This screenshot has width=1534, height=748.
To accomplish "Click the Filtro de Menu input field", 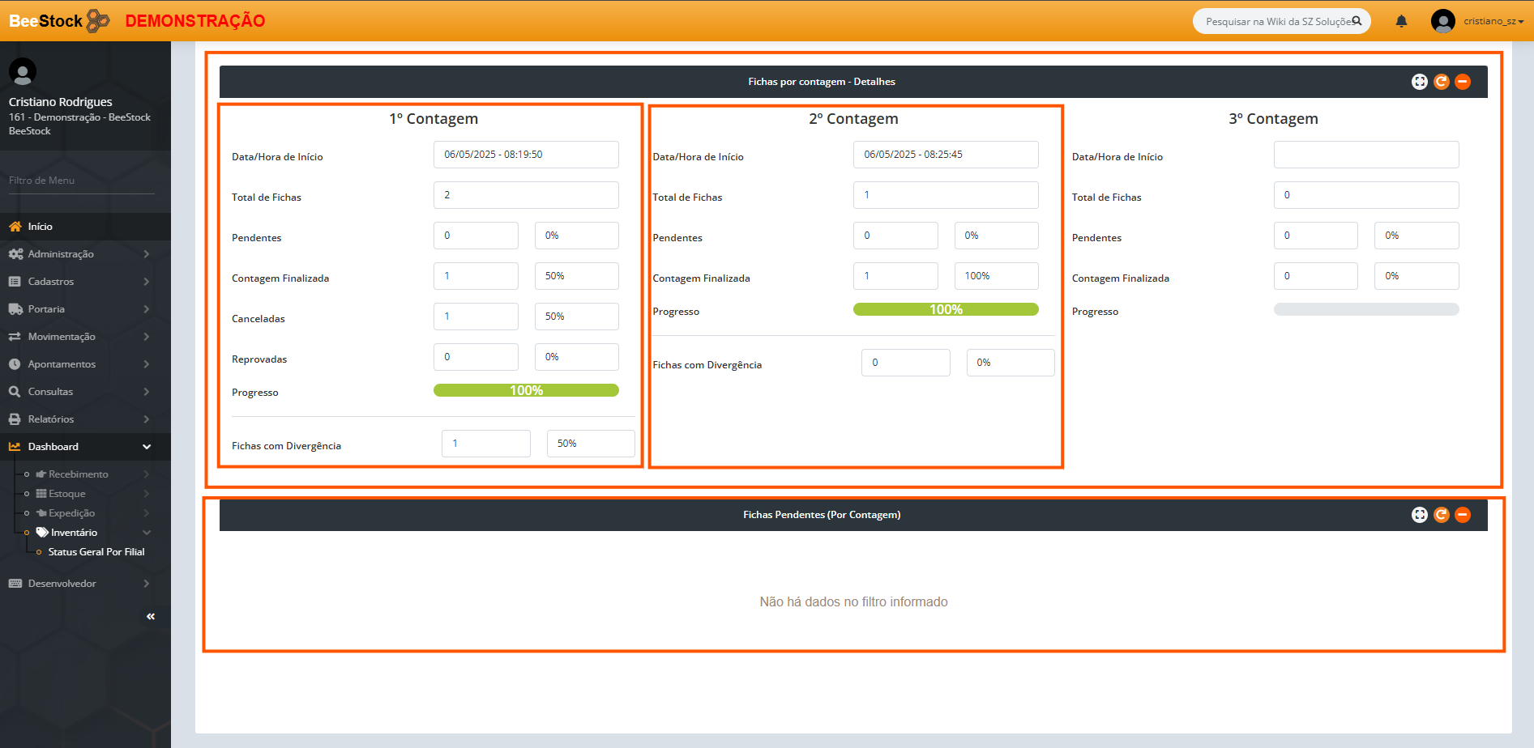I will pyautogui.click(x=81, y=181).
